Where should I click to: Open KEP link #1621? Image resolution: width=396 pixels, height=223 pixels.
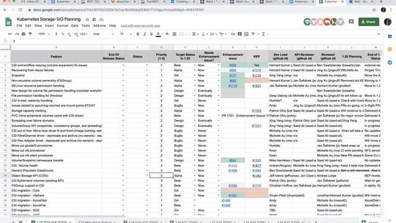point(257,85)
